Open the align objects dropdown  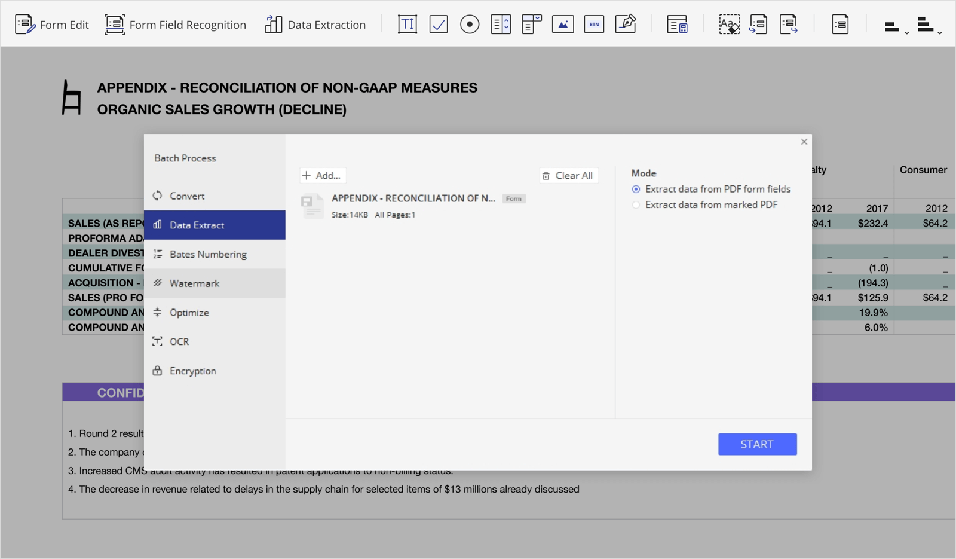click(896, 26)
